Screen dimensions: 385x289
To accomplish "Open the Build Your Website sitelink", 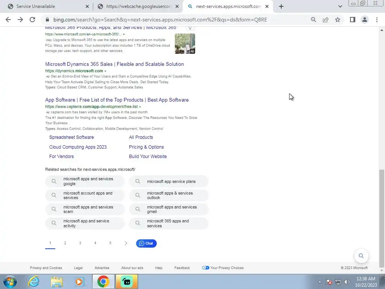I will pyautogui.click(x=148, y=157).
